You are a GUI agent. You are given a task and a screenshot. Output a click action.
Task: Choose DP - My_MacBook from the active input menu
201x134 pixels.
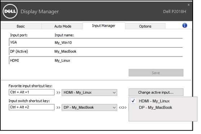[x=156, y=107]
